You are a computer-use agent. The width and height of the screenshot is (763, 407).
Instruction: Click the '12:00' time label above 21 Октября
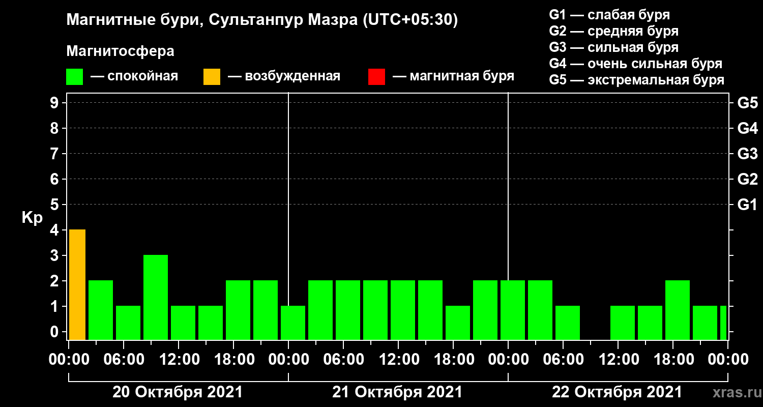click(x=398, y=360)
